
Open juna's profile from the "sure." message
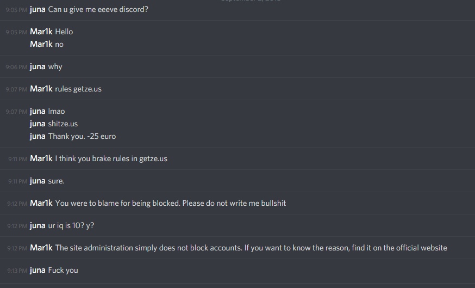(x=37, y=181)
